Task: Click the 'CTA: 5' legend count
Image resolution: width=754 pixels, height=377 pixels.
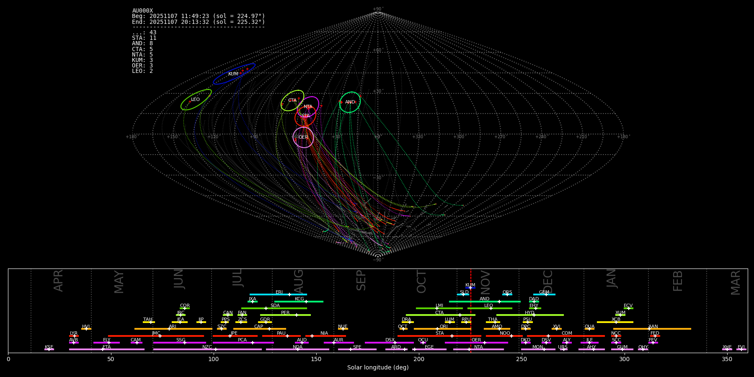Action: point(142,49)
